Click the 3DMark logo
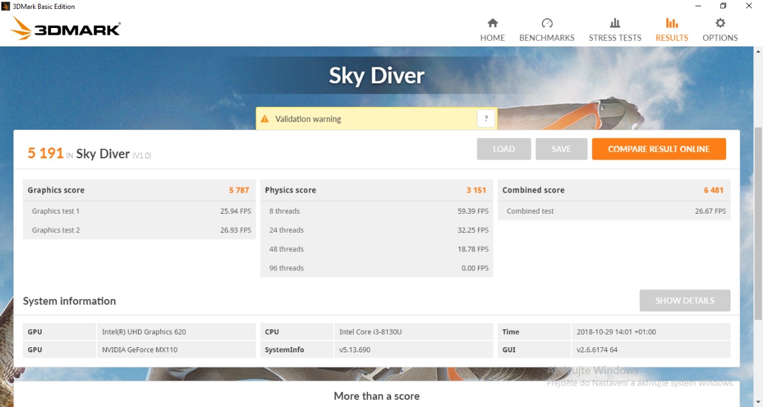The width and height of the screenshot is (763, 407). click(66, 29)
